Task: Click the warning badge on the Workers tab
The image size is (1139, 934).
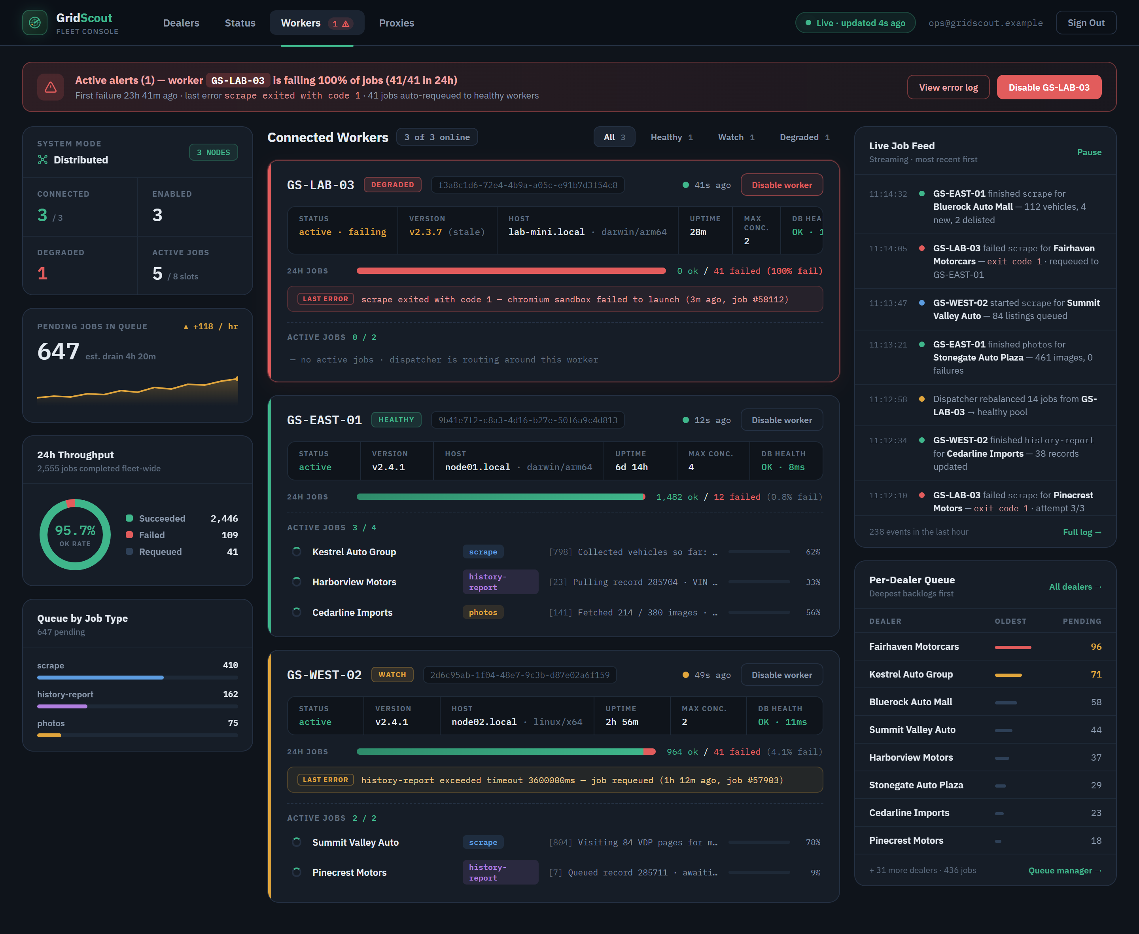Action: [341, 23]
